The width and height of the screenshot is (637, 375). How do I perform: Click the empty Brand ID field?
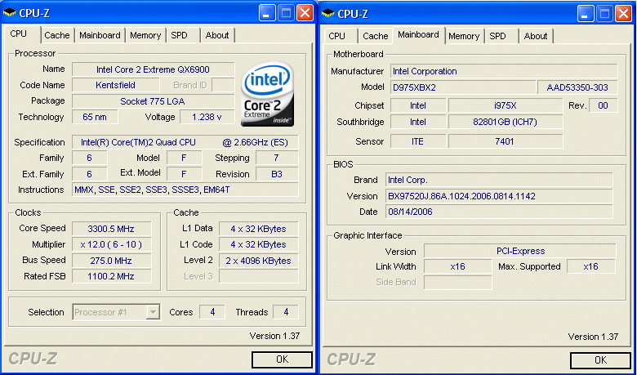coord(223,85)
